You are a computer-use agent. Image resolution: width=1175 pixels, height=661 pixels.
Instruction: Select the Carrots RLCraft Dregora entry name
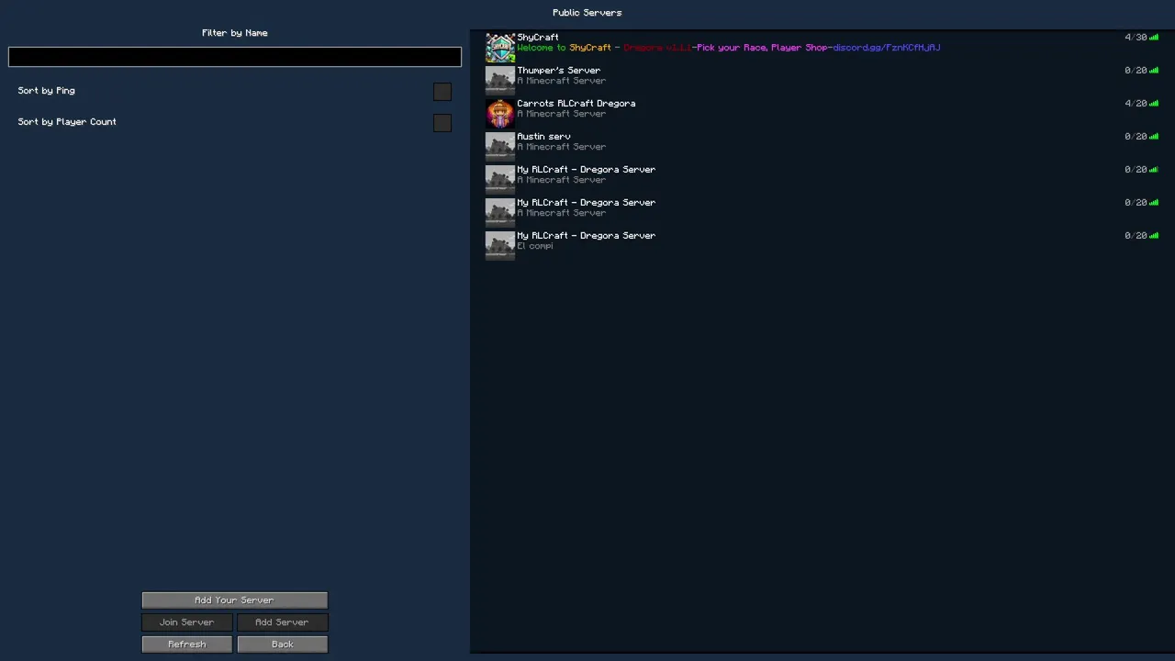click(x=576, y=104)
